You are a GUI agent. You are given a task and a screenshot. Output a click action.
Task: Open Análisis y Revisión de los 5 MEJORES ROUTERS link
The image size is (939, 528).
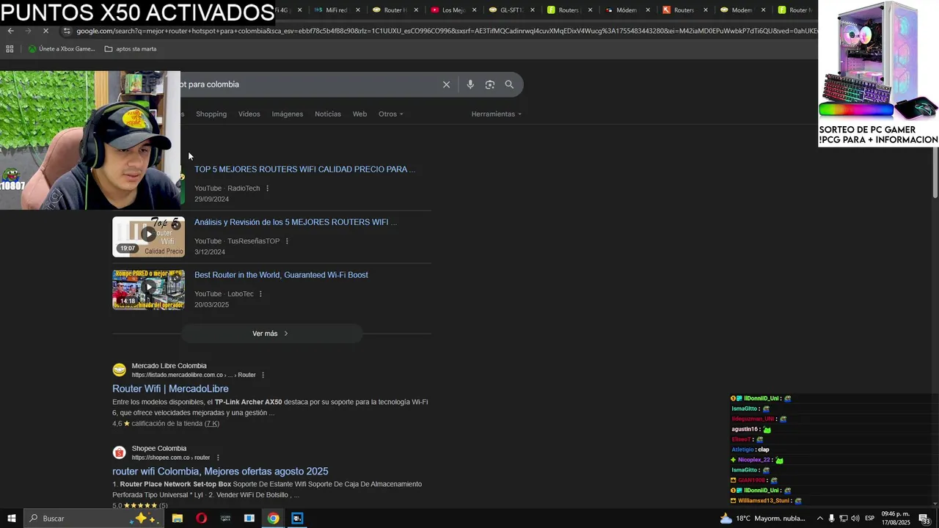point(296,222)
